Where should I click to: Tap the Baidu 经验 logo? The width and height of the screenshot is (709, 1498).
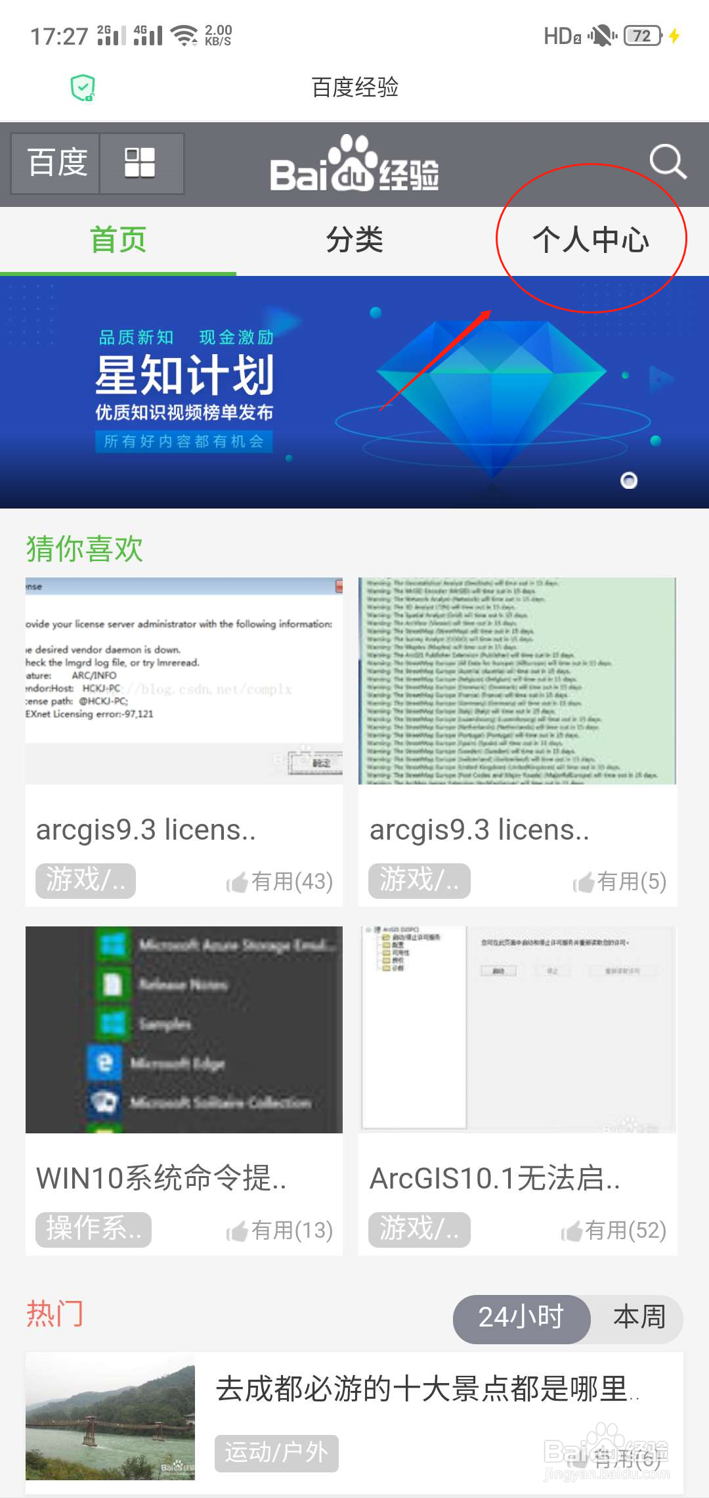354,164
